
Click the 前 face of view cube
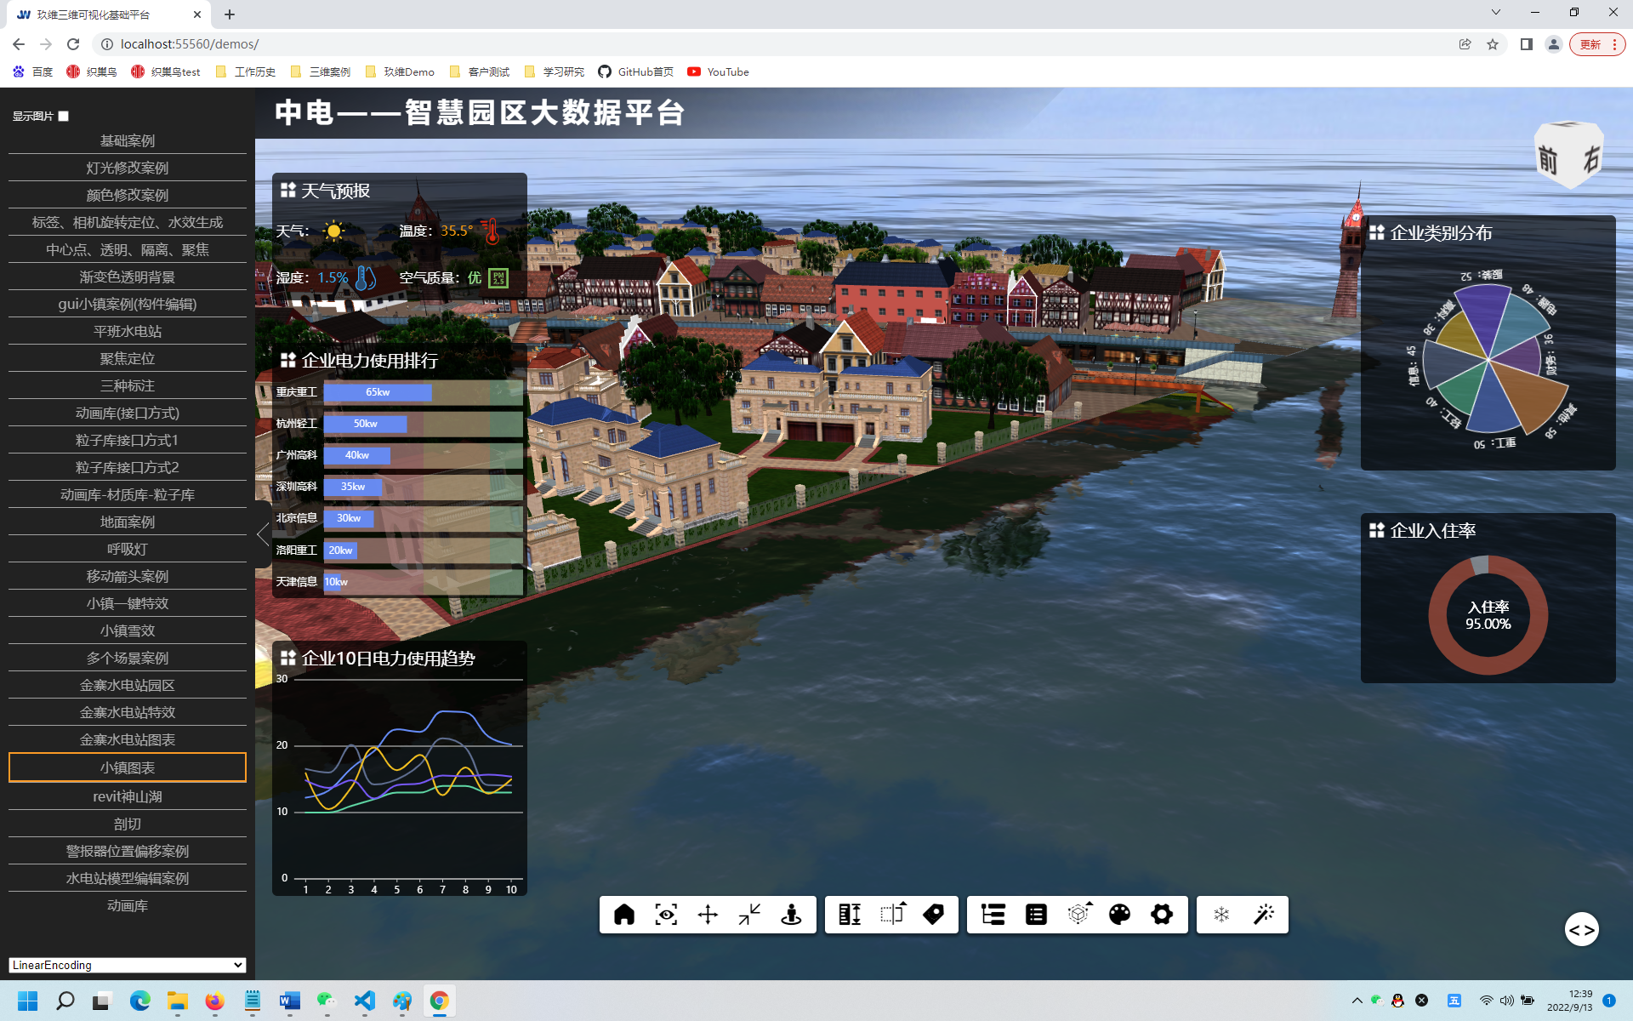click(x=1549, y=160)
